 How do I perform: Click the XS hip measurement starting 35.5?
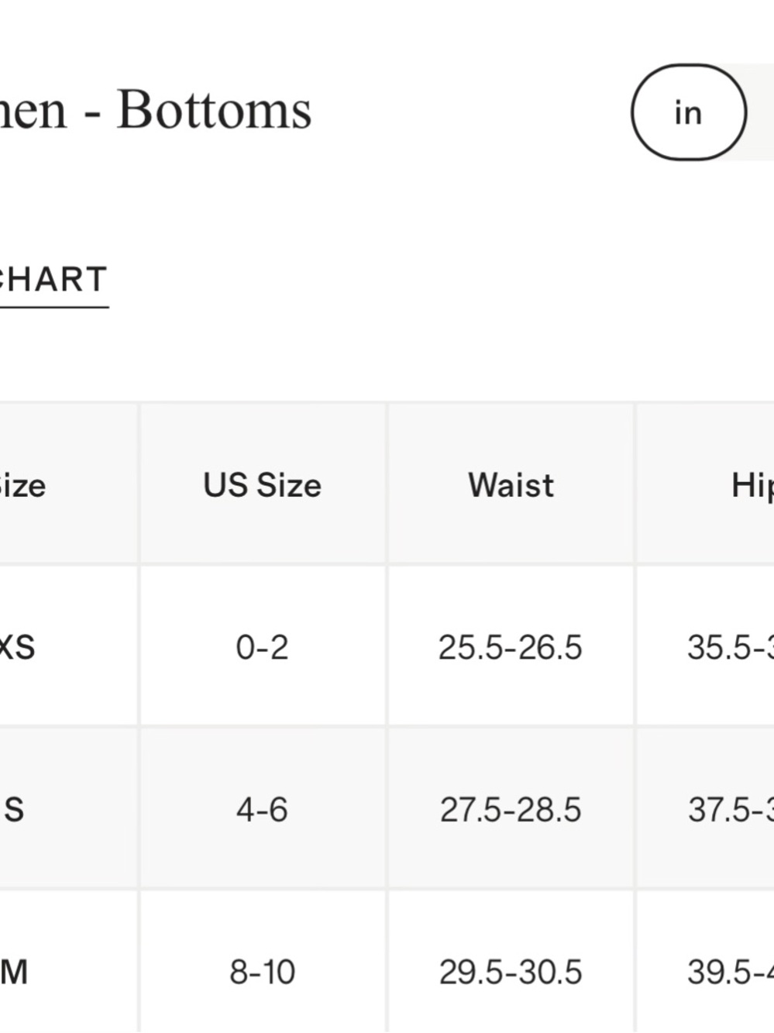click(730, 647)
